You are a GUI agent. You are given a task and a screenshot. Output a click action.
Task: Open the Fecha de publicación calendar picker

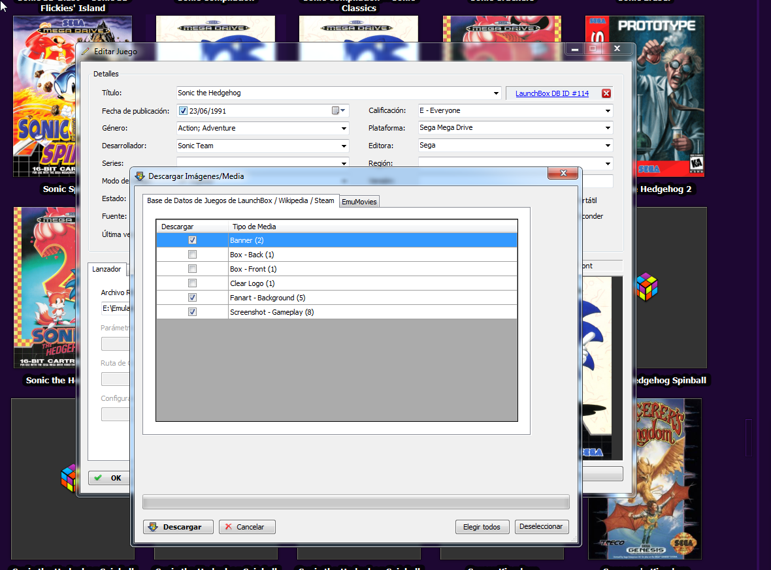click(x=338, y=110)
